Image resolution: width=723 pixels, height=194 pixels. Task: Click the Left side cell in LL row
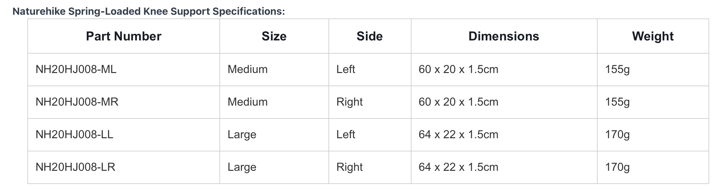[370, 135]
